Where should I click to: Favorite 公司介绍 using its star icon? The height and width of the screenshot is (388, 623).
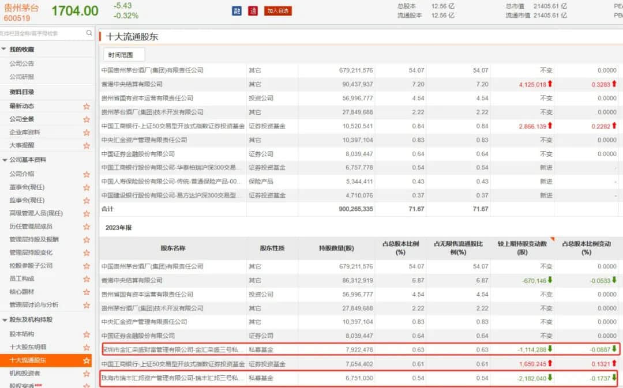[87, 174]
